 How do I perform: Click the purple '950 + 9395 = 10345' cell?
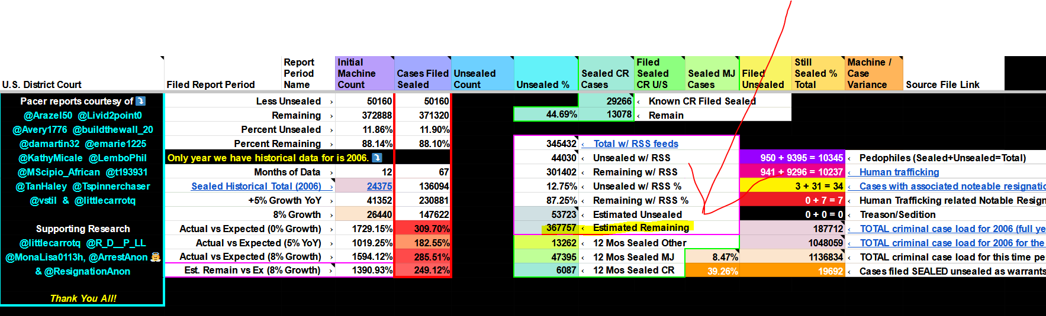click(793, 158)
